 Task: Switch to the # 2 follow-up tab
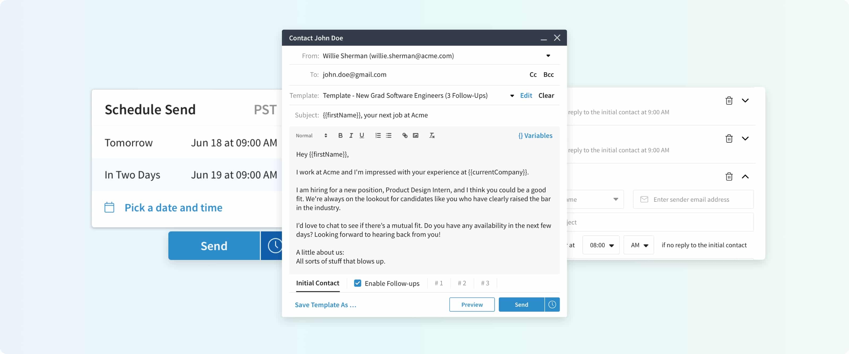click(462, 283)
